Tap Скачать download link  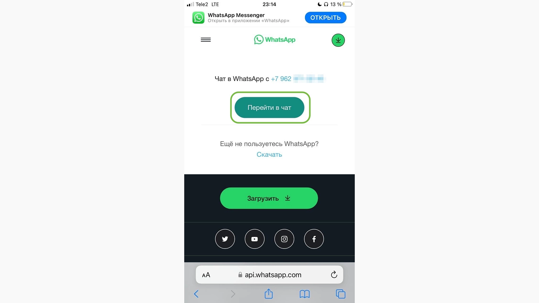click(x=269, y=154)
